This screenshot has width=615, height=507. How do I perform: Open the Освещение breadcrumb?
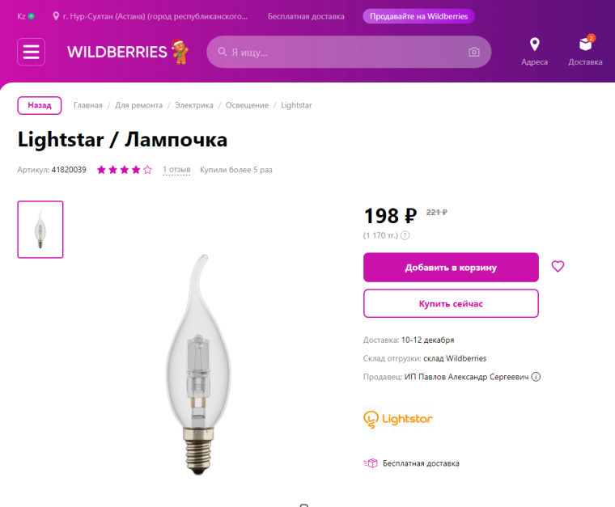[247, 105]
